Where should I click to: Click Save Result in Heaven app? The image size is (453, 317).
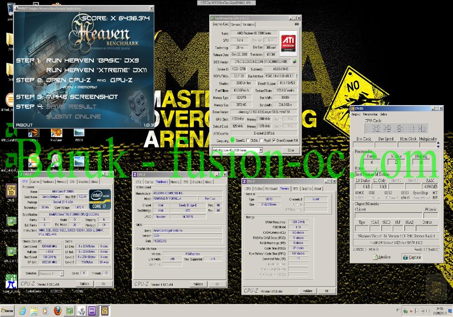pyautogui.click(x=71, y=106)
